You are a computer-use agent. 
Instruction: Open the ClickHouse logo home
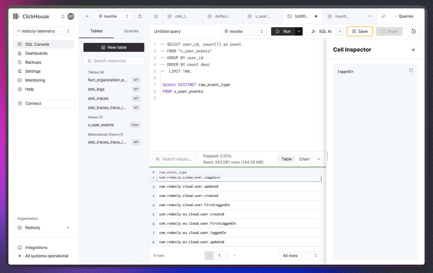tap(31, 16)
